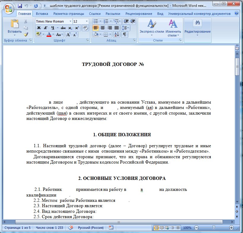243x233 pixels.
Task: Show paragraph marks ¶
Action: [x=124, y=34]
